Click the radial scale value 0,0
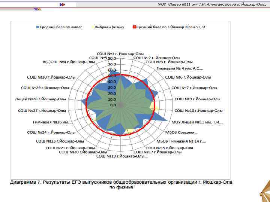Screen dimensions: 270x202 pos(113,105)
